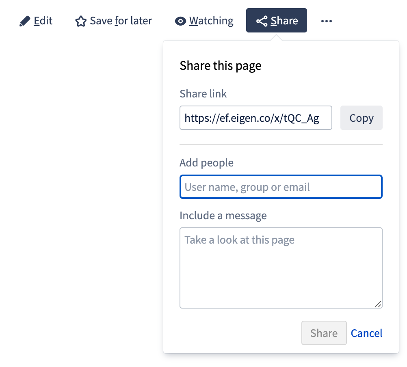The width and height of the screenshot is (407, 367).
Task: Click the pencil Edit icon
Action: [x=25, y=21]
